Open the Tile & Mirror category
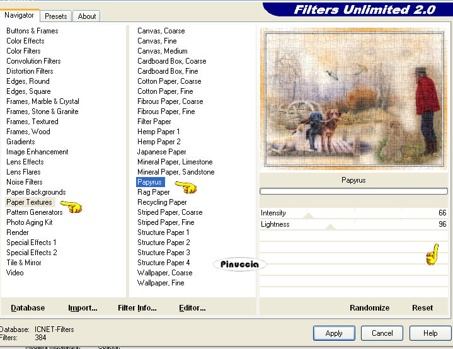453x349 pixels. (24, 263)
